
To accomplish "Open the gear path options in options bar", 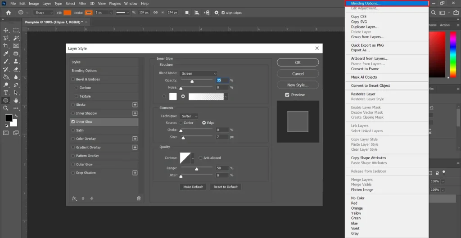I will [x=217, y=13].
